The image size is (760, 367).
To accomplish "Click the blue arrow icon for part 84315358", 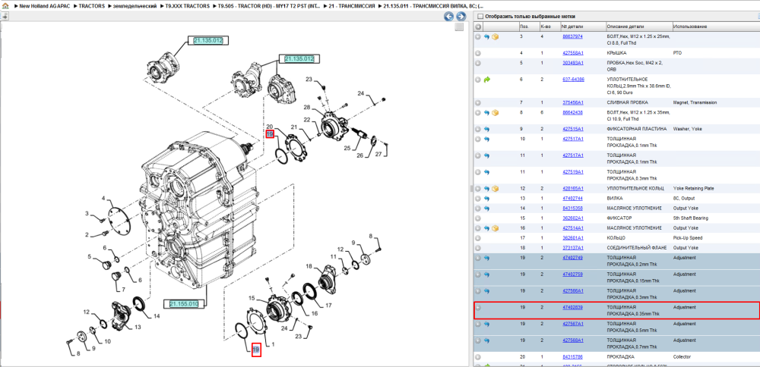I will 486,209.
